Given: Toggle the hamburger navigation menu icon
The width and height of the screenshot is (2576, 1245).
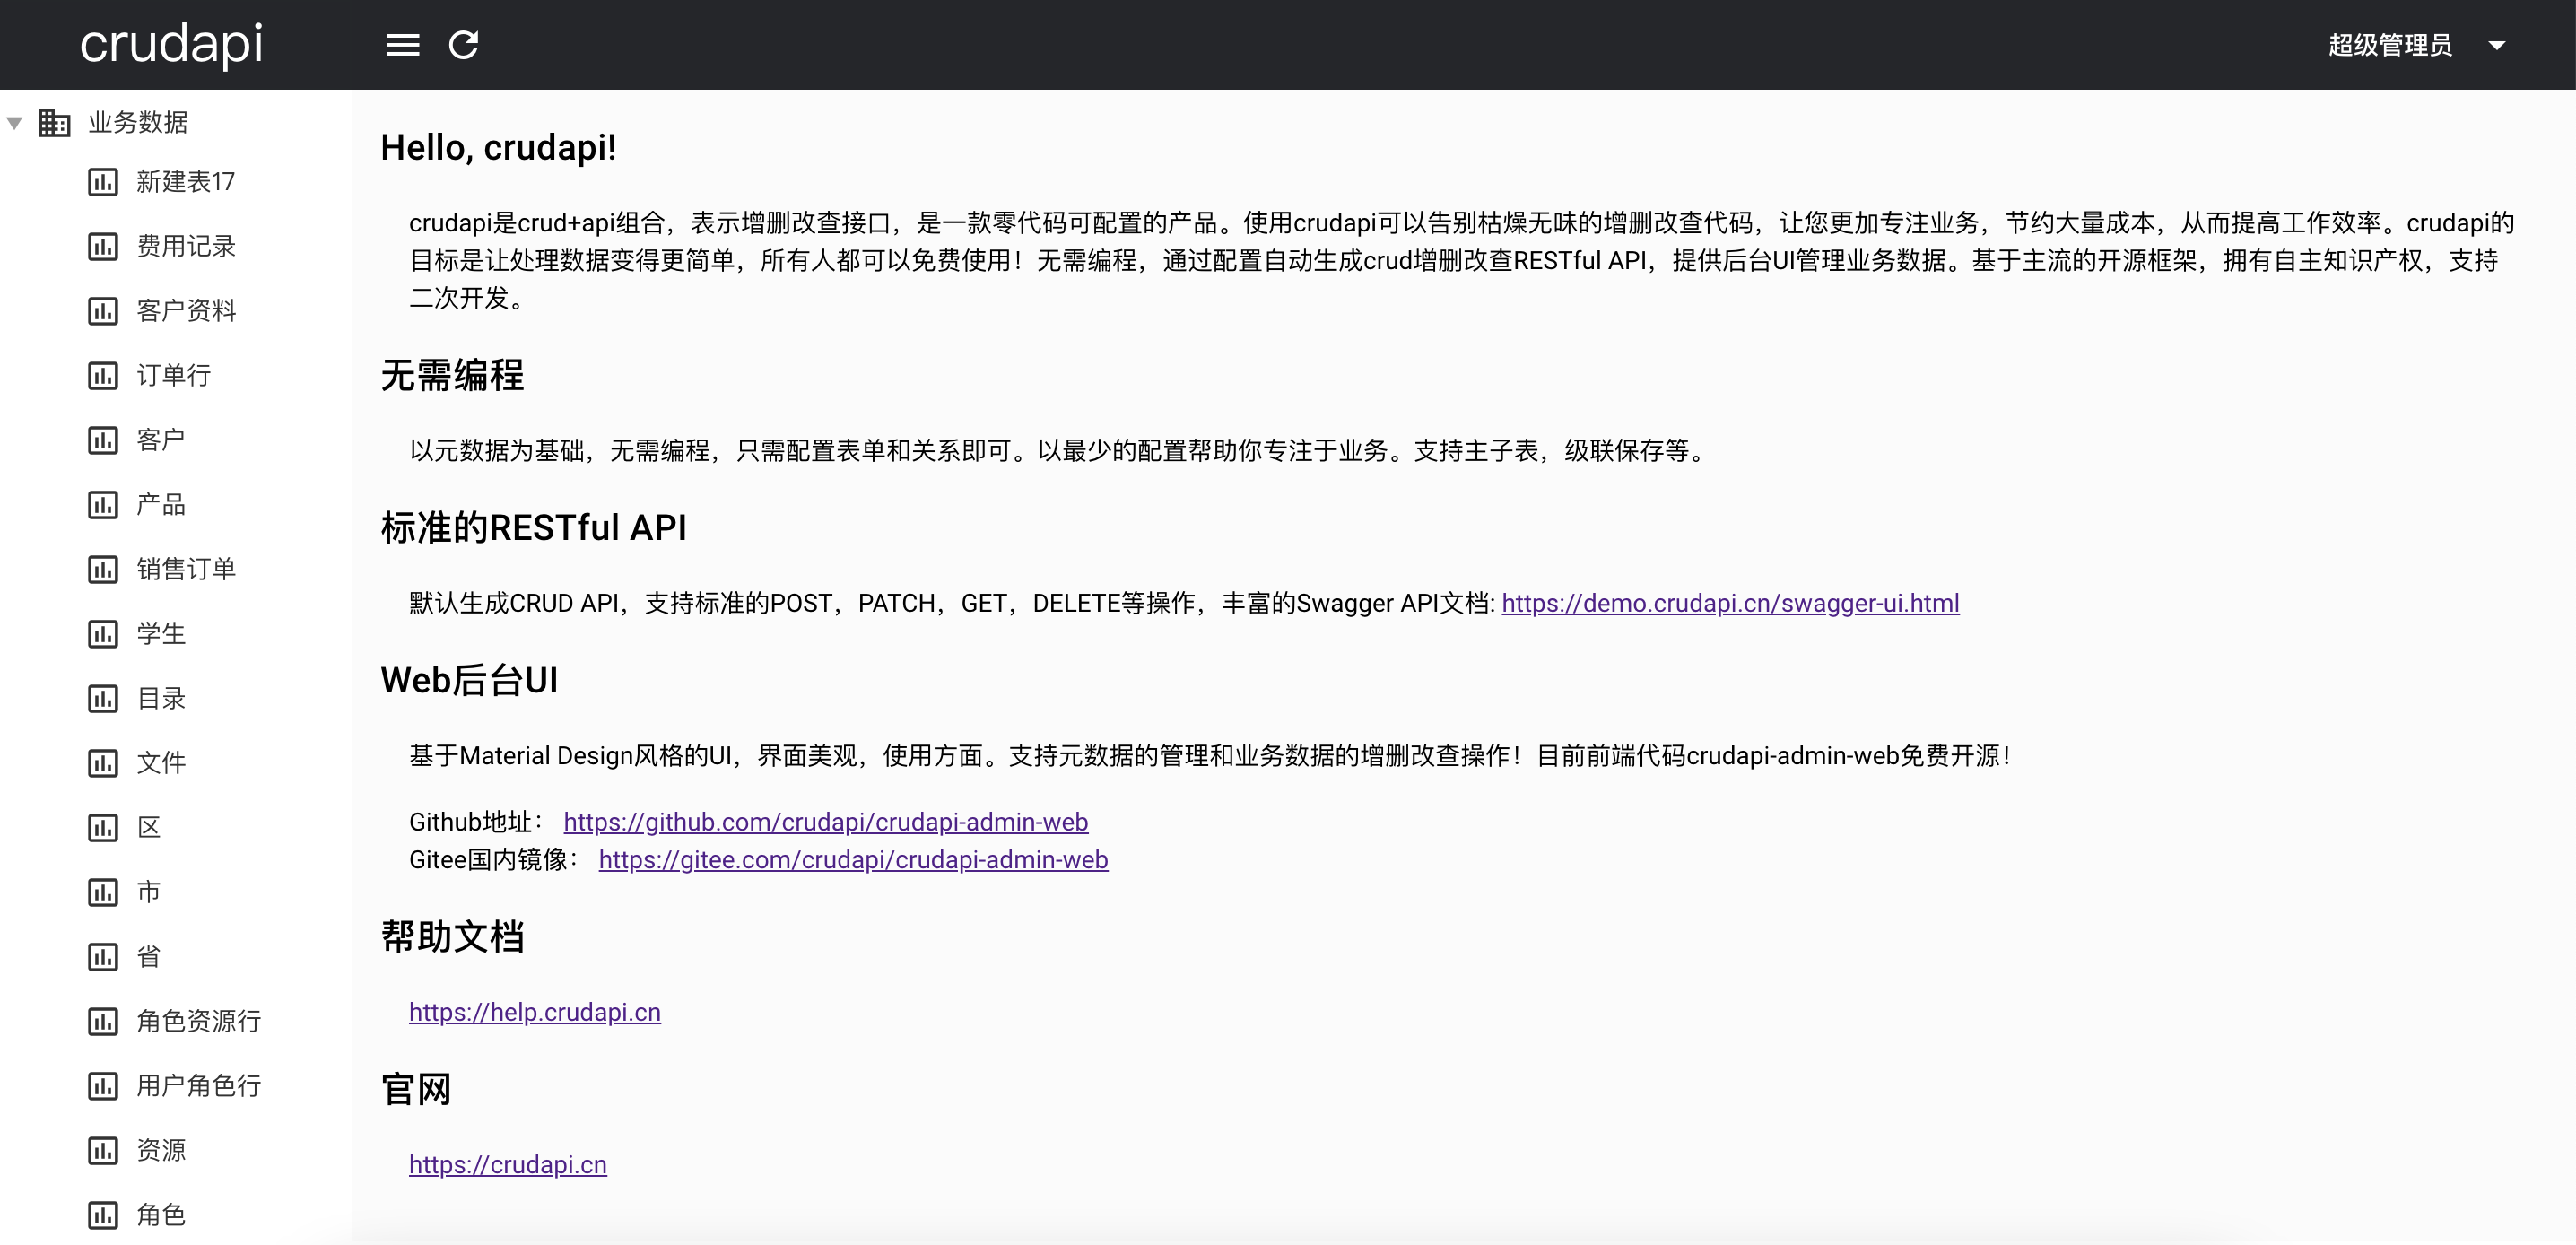Looking at the screenshot, I should (402, 45).
